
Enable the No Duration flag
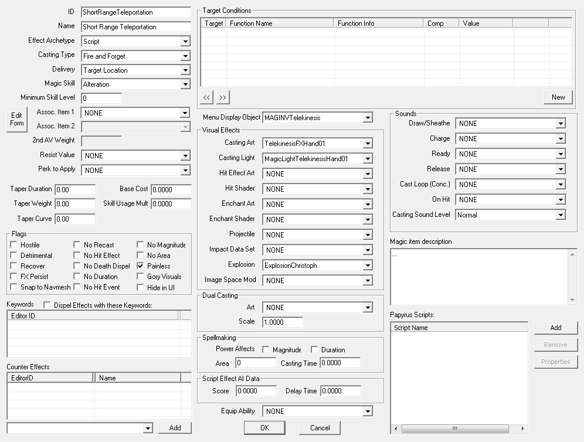pos(77,277)
